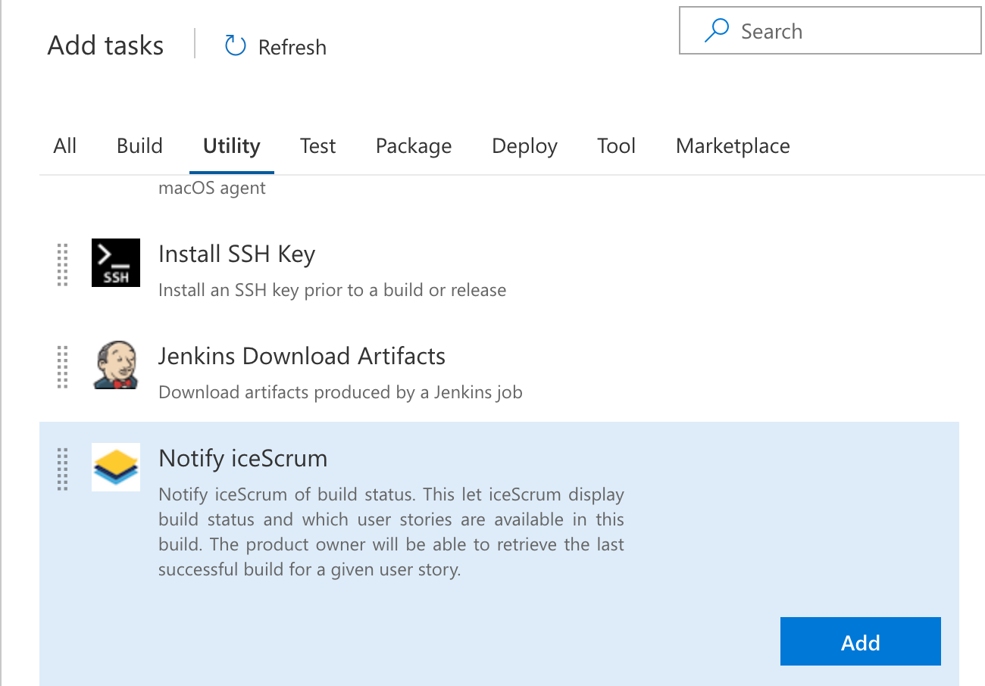Select the Utility tab

tap(232, 146)
